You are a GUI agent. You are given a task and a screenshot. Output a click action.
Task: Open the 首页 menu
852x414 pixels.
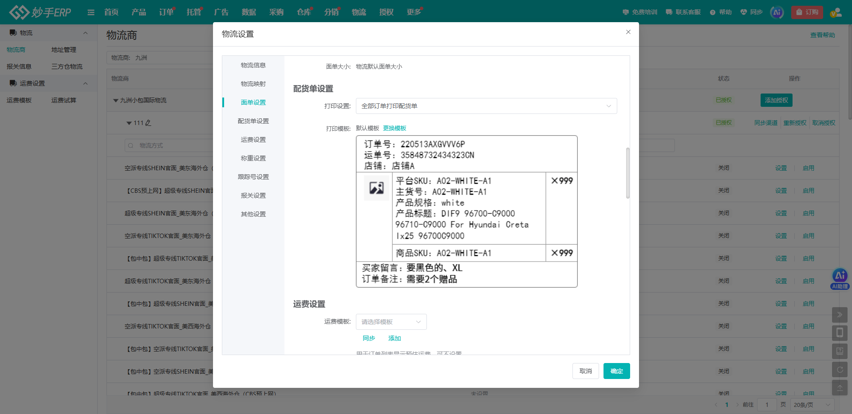[x=111, y=12]
